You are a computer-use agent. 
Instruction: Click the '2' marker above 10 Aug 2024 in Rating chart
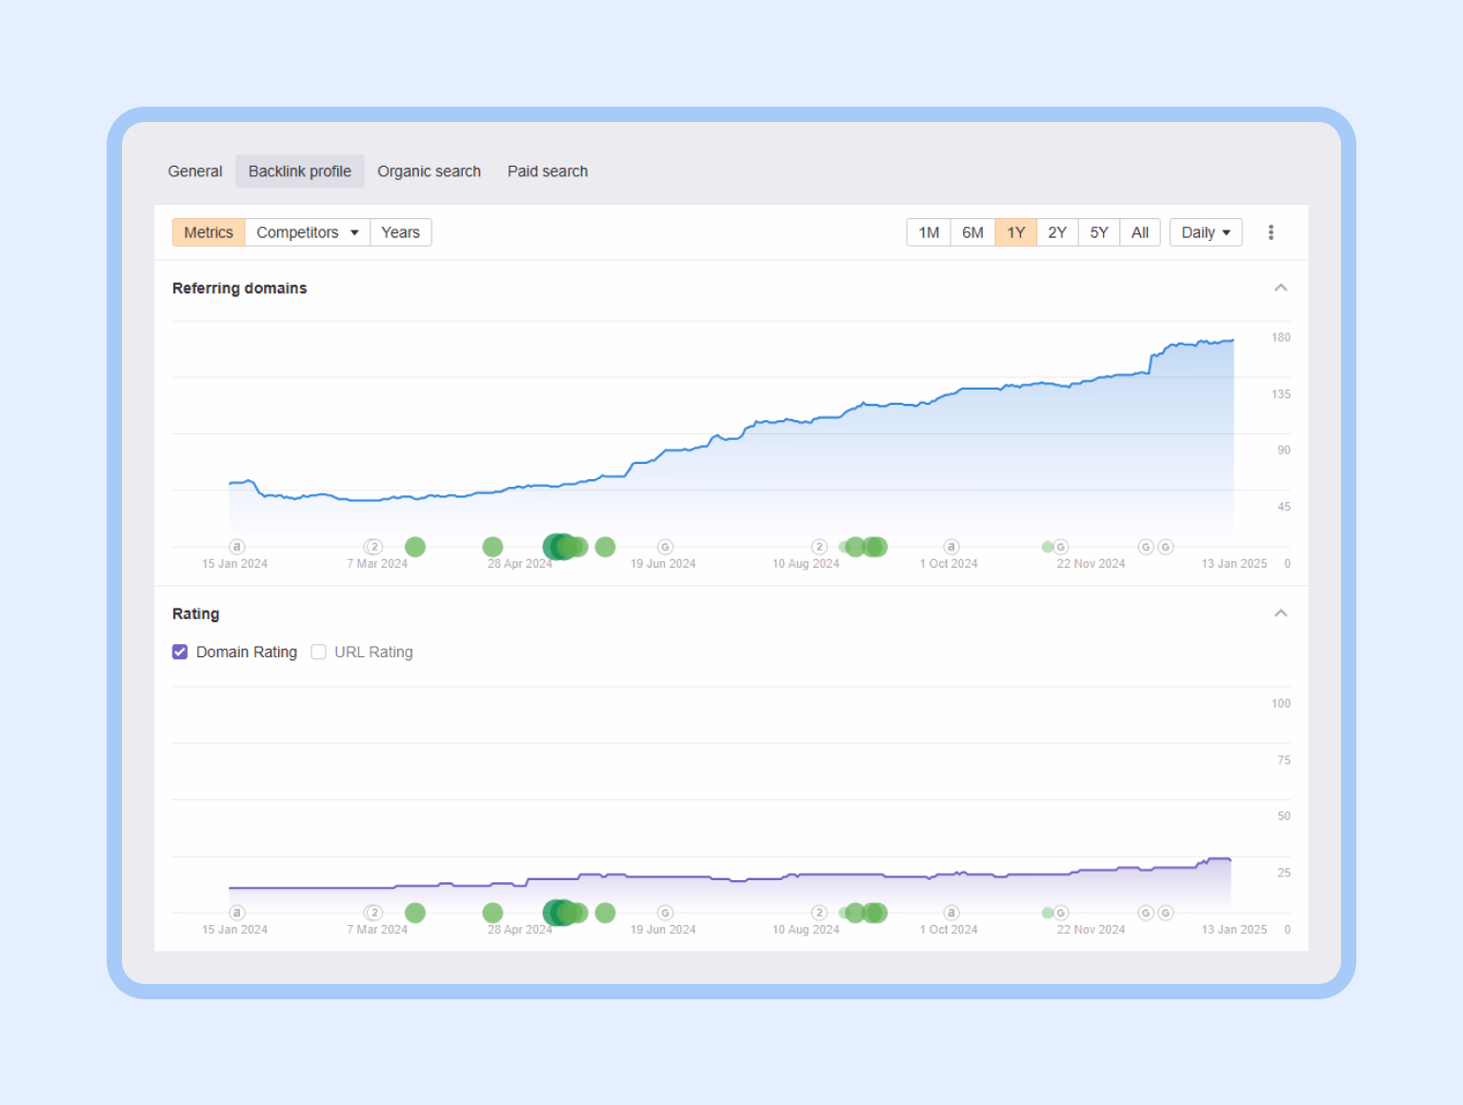[x=819, y=913]
